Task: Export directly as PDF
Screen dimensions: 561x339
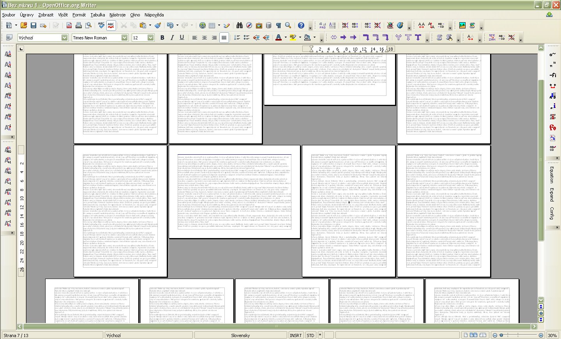Action: (69, 25)
